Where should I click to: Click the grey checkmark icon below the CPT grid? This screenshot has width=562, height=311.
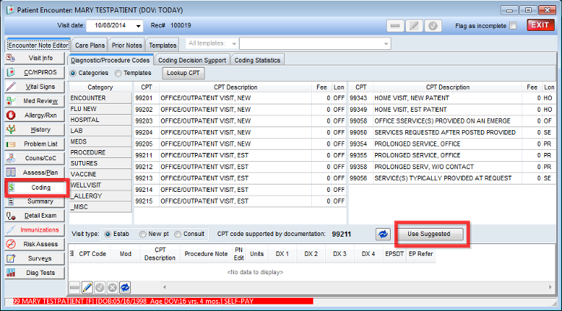point(99,287)
